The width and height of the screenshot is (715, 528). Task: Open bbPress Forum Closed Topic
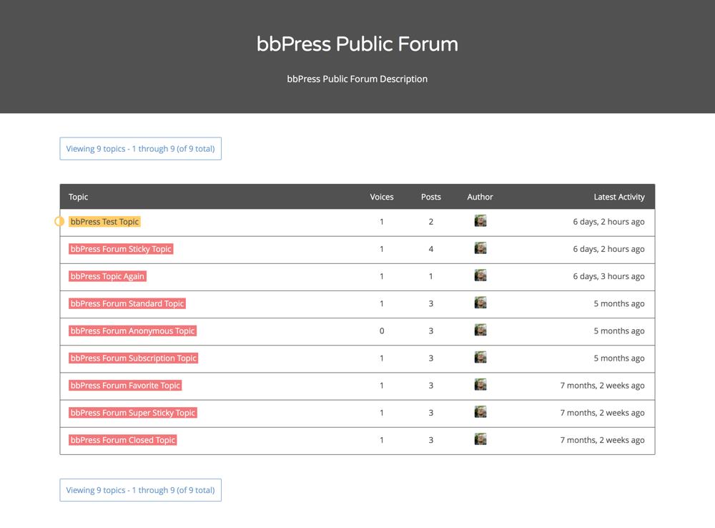[x=123, y=441]
